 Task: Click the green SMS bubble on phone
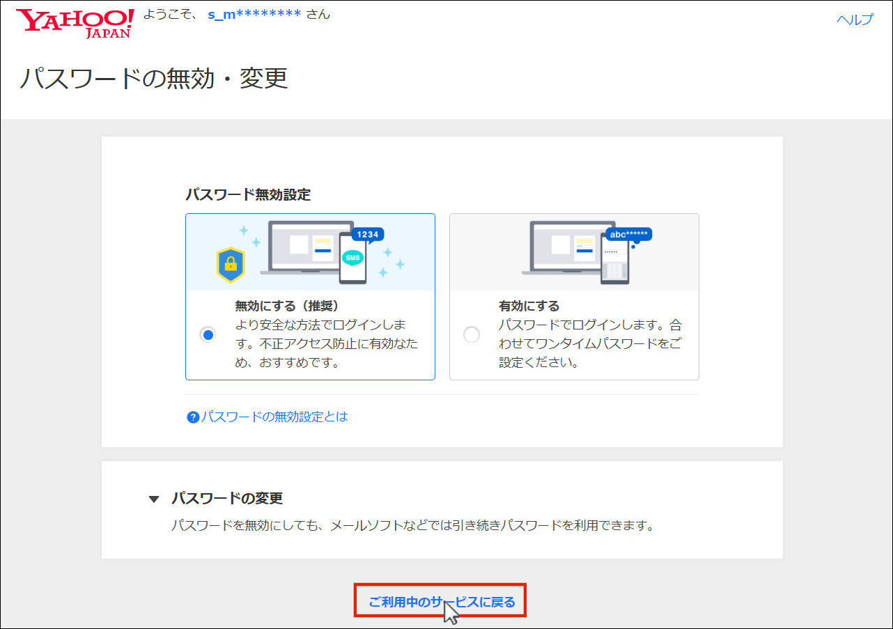[x=352, y=257]
